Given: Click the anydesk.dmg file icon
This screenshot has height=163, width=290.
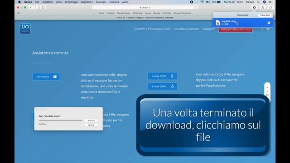Looking at the screenshot, I should click(x=217, y=23).
